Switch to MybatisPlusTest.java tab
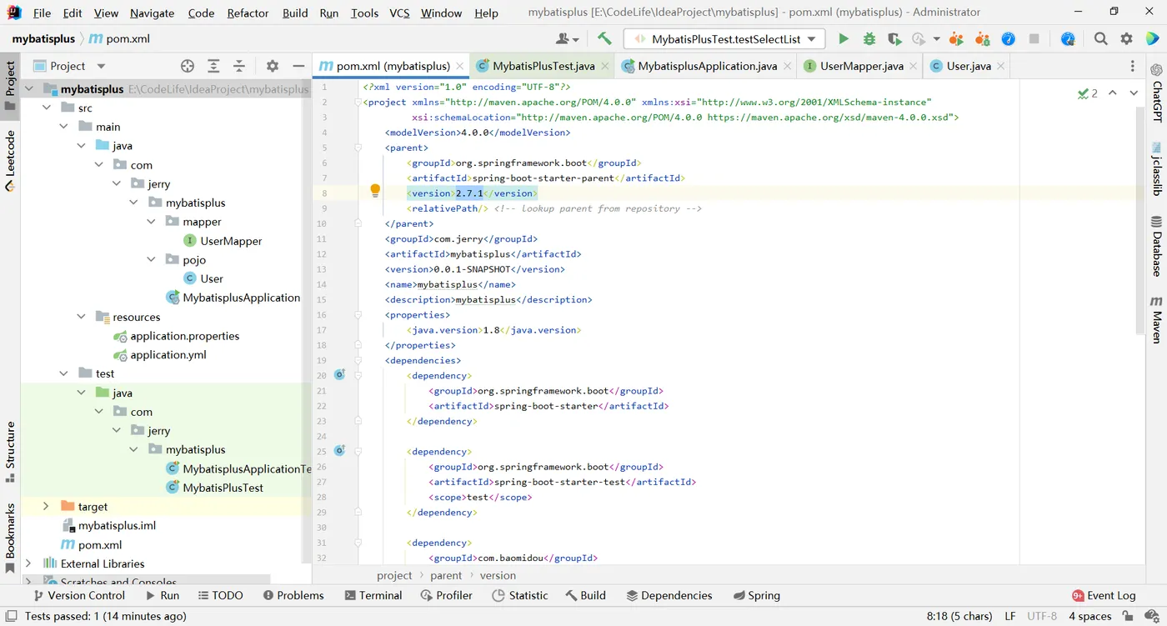This screenshot has width=1167, height=626. pyautogui.click(x=543, y=66)
